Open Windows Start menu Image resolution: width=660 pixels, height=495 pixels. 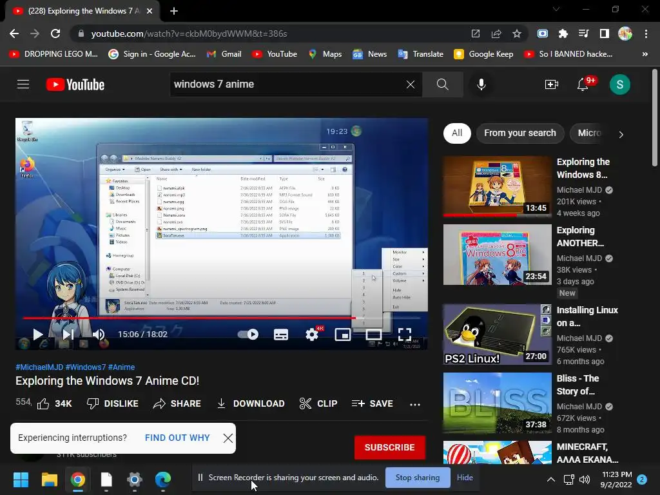point(21,480)
